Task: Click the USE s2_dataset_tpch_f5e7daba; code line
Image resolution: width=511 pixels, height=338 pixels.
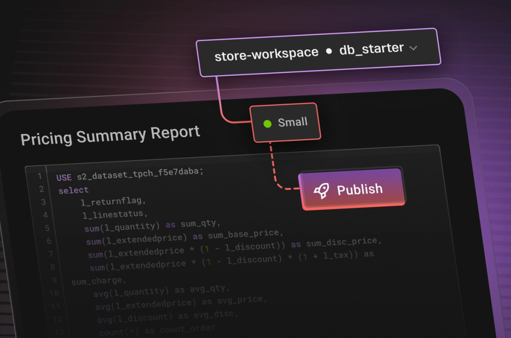Action: tap(130, 174)
